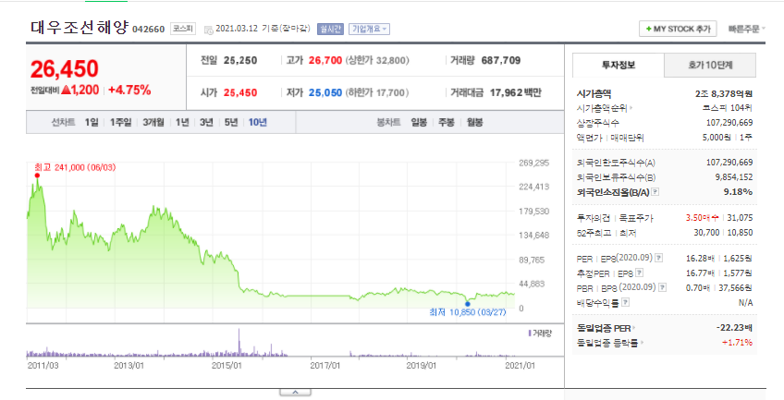Open the 기업개요 dropdown
This screenshot has height=400, width=784.
[370, 29]
